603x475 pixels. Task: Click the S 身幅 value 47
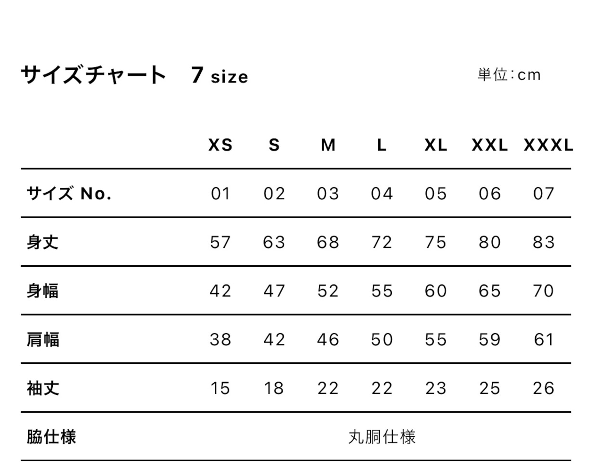point(274,291)
